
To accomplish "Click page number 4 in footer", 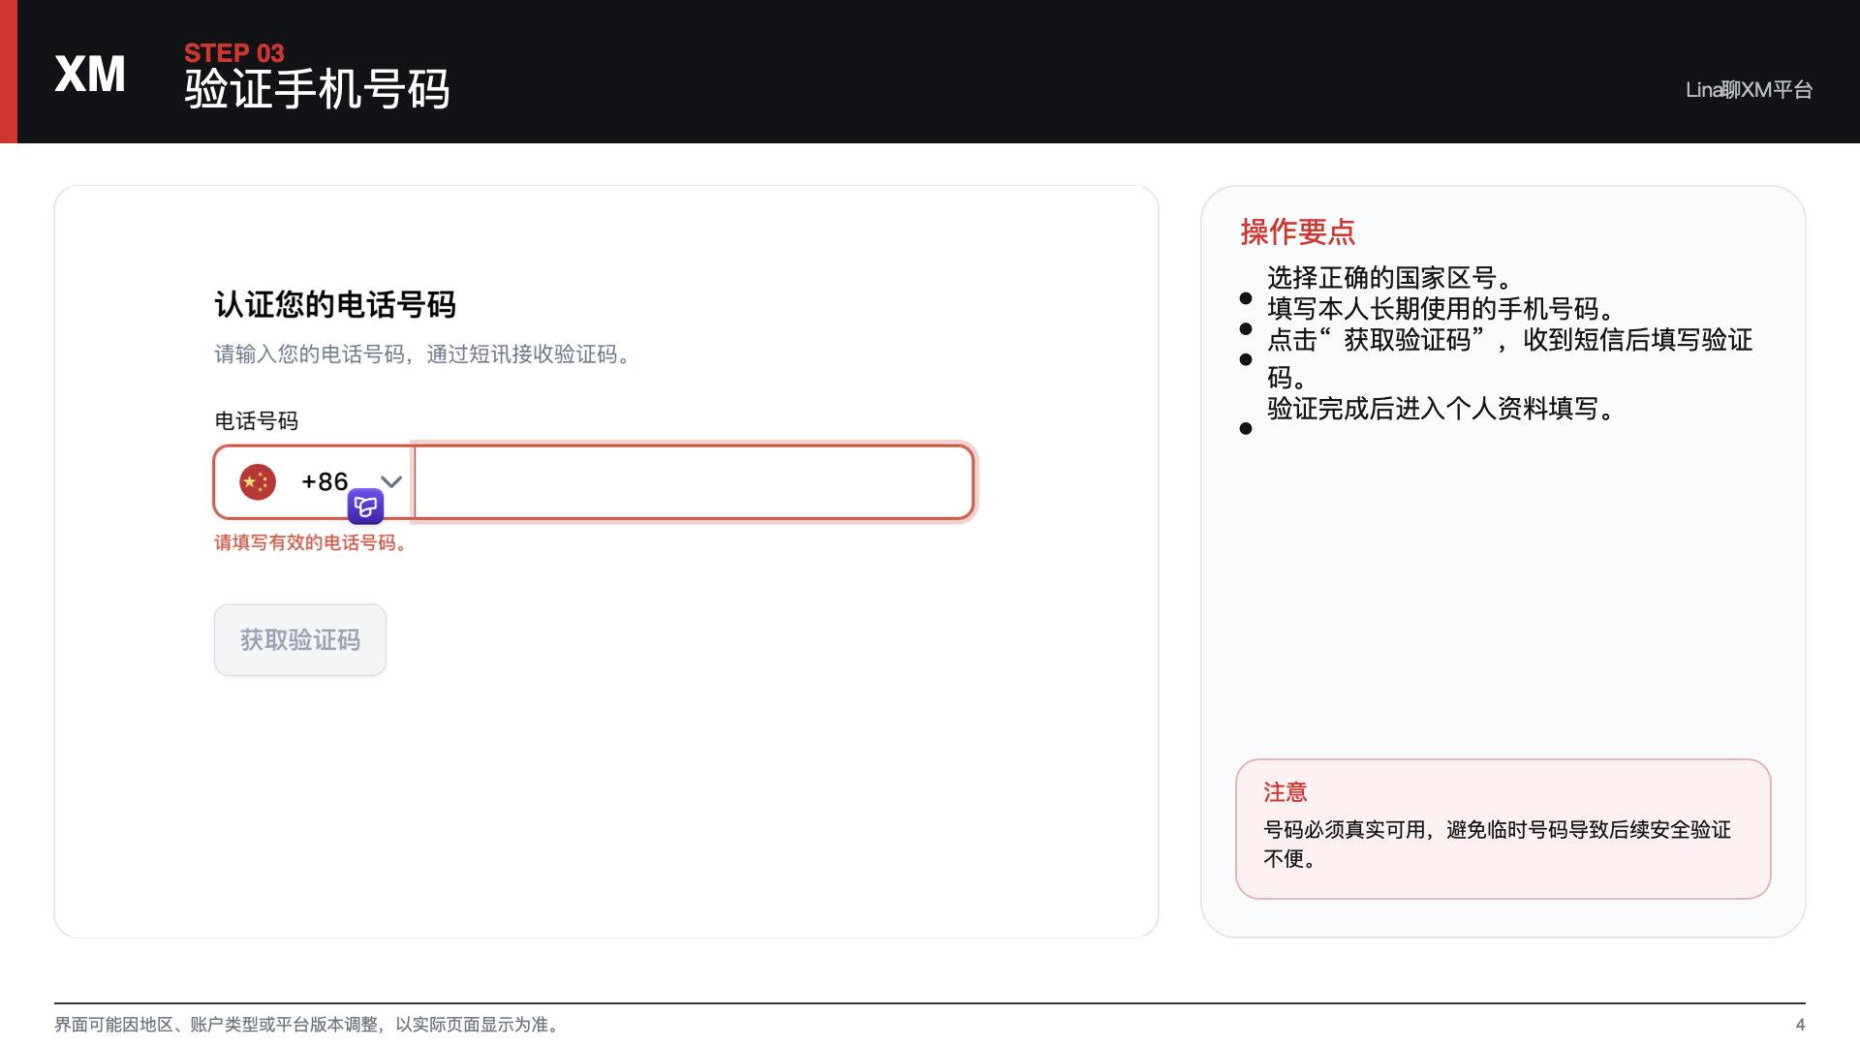I will [x=1800, y=1025].
